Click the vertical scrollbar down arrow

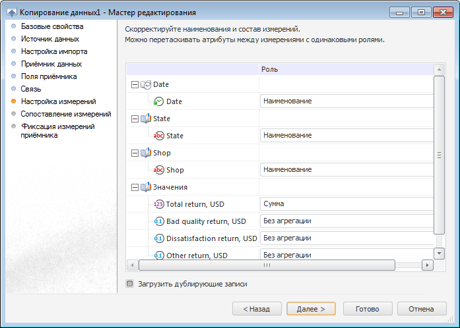pyautogui.click(x=439, y=254)
